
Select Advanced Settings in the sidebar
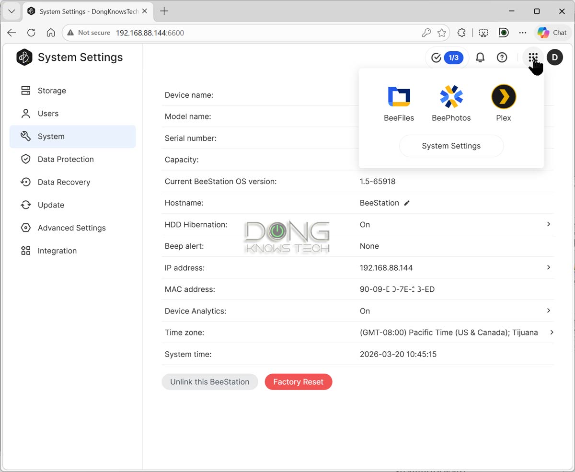tap(71, 228)
